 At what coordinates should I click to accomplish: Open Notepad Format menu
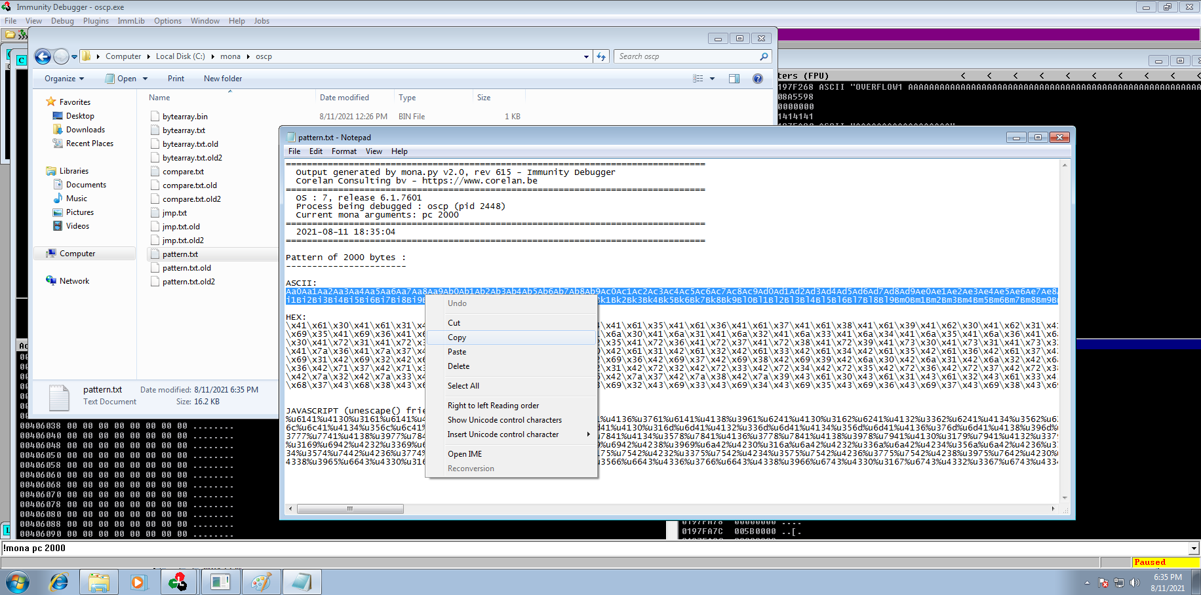pyautogui.click(x=344, y=151)
